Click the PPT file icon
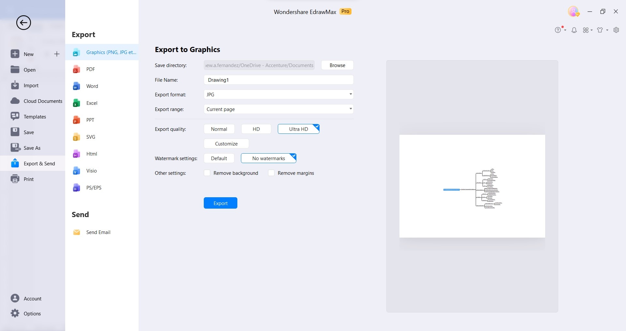Viewport: 626px width, 331px height. (76, 120)
